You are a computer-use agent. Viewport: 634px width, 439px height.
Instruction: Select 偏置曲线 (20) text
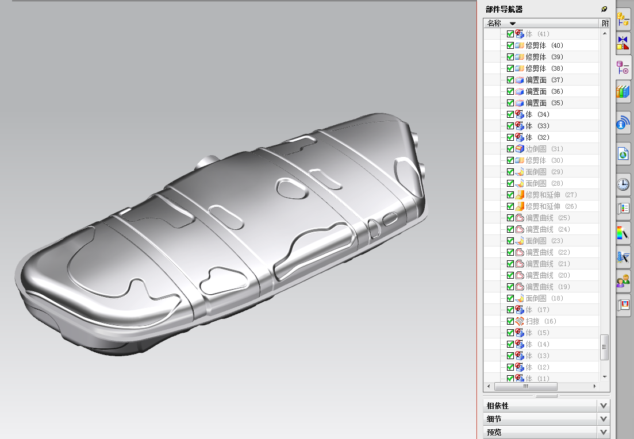548,275
